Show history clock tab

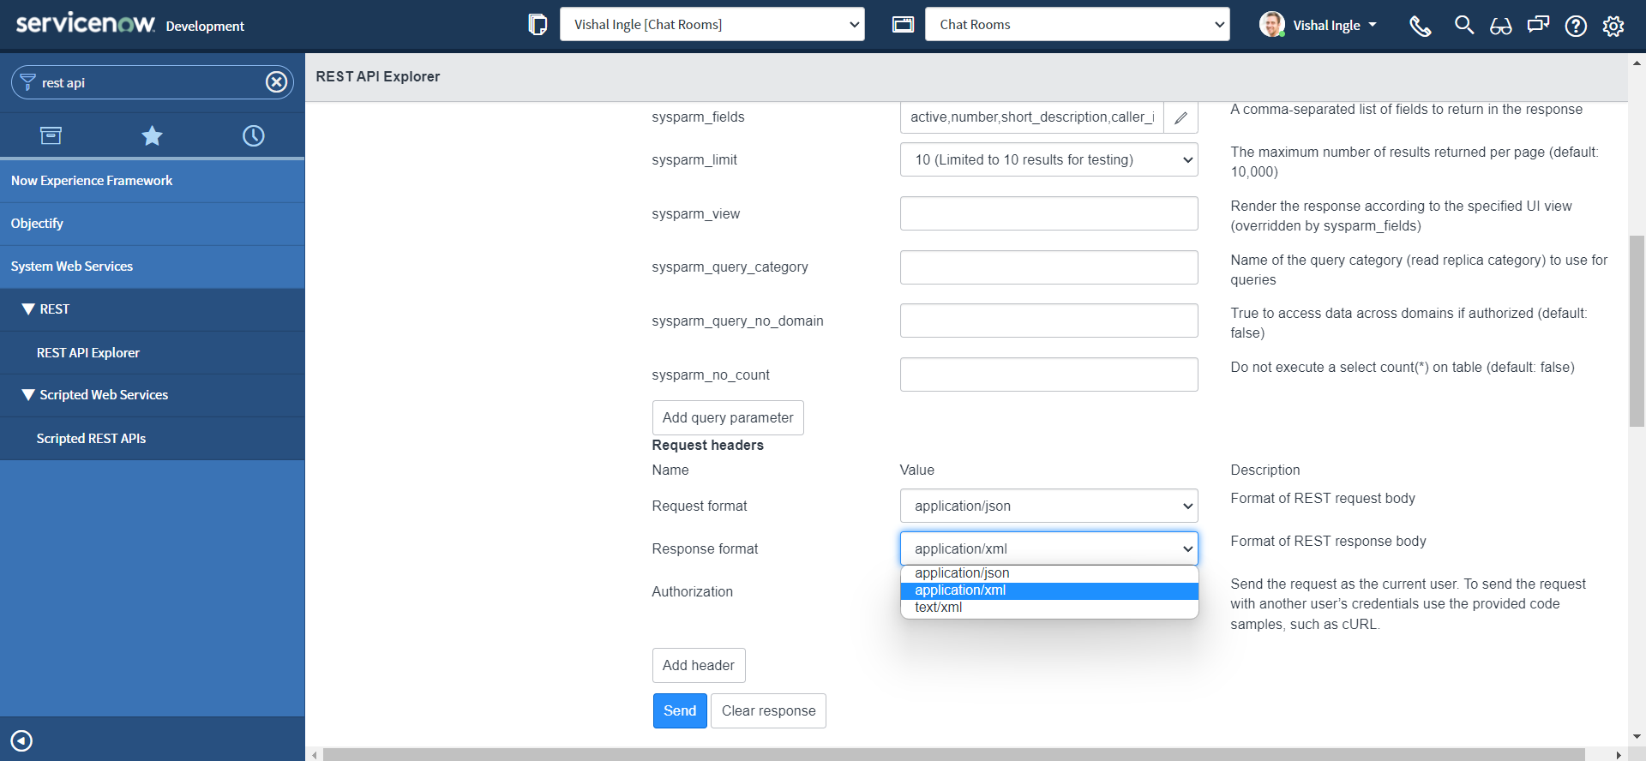[254, 135]
